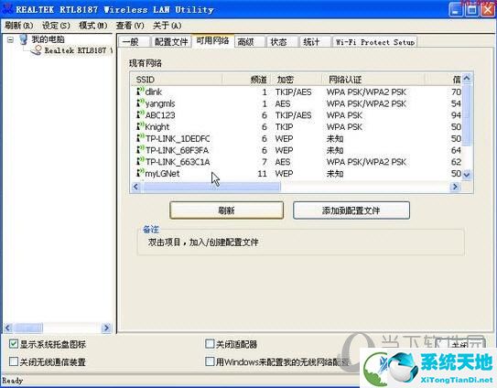Toggle 显示系统托盘图标 checkbox
The image size is (497, 388).
[14, 344]
